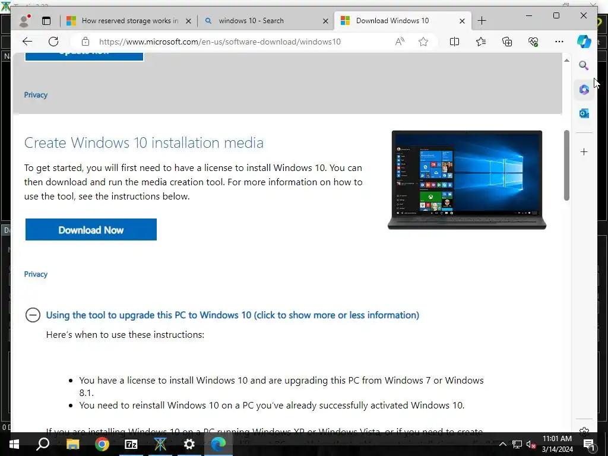
Task: Open the Windows Start menu
Action: 14,444
